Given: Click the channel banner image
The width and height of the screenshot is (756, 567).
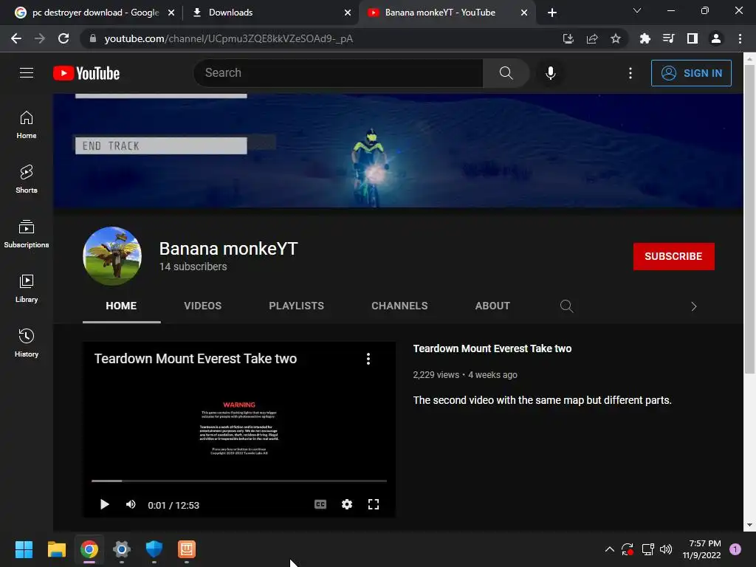Looking at the screenshot, I should tap(398, 151).
